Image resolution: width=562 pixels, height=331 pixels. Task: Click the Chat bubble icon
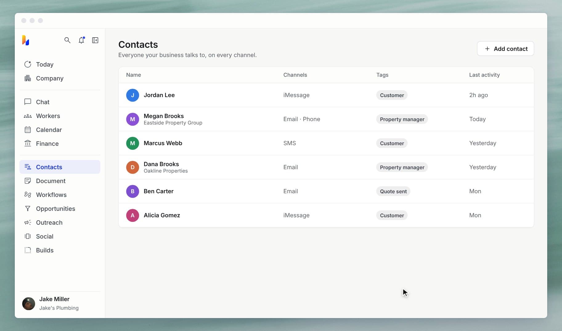(x=28, y=102)
